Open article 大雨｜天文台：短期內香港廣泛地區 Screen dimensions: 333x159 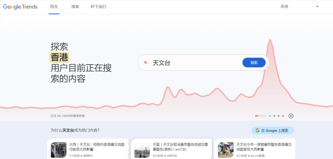96,147
